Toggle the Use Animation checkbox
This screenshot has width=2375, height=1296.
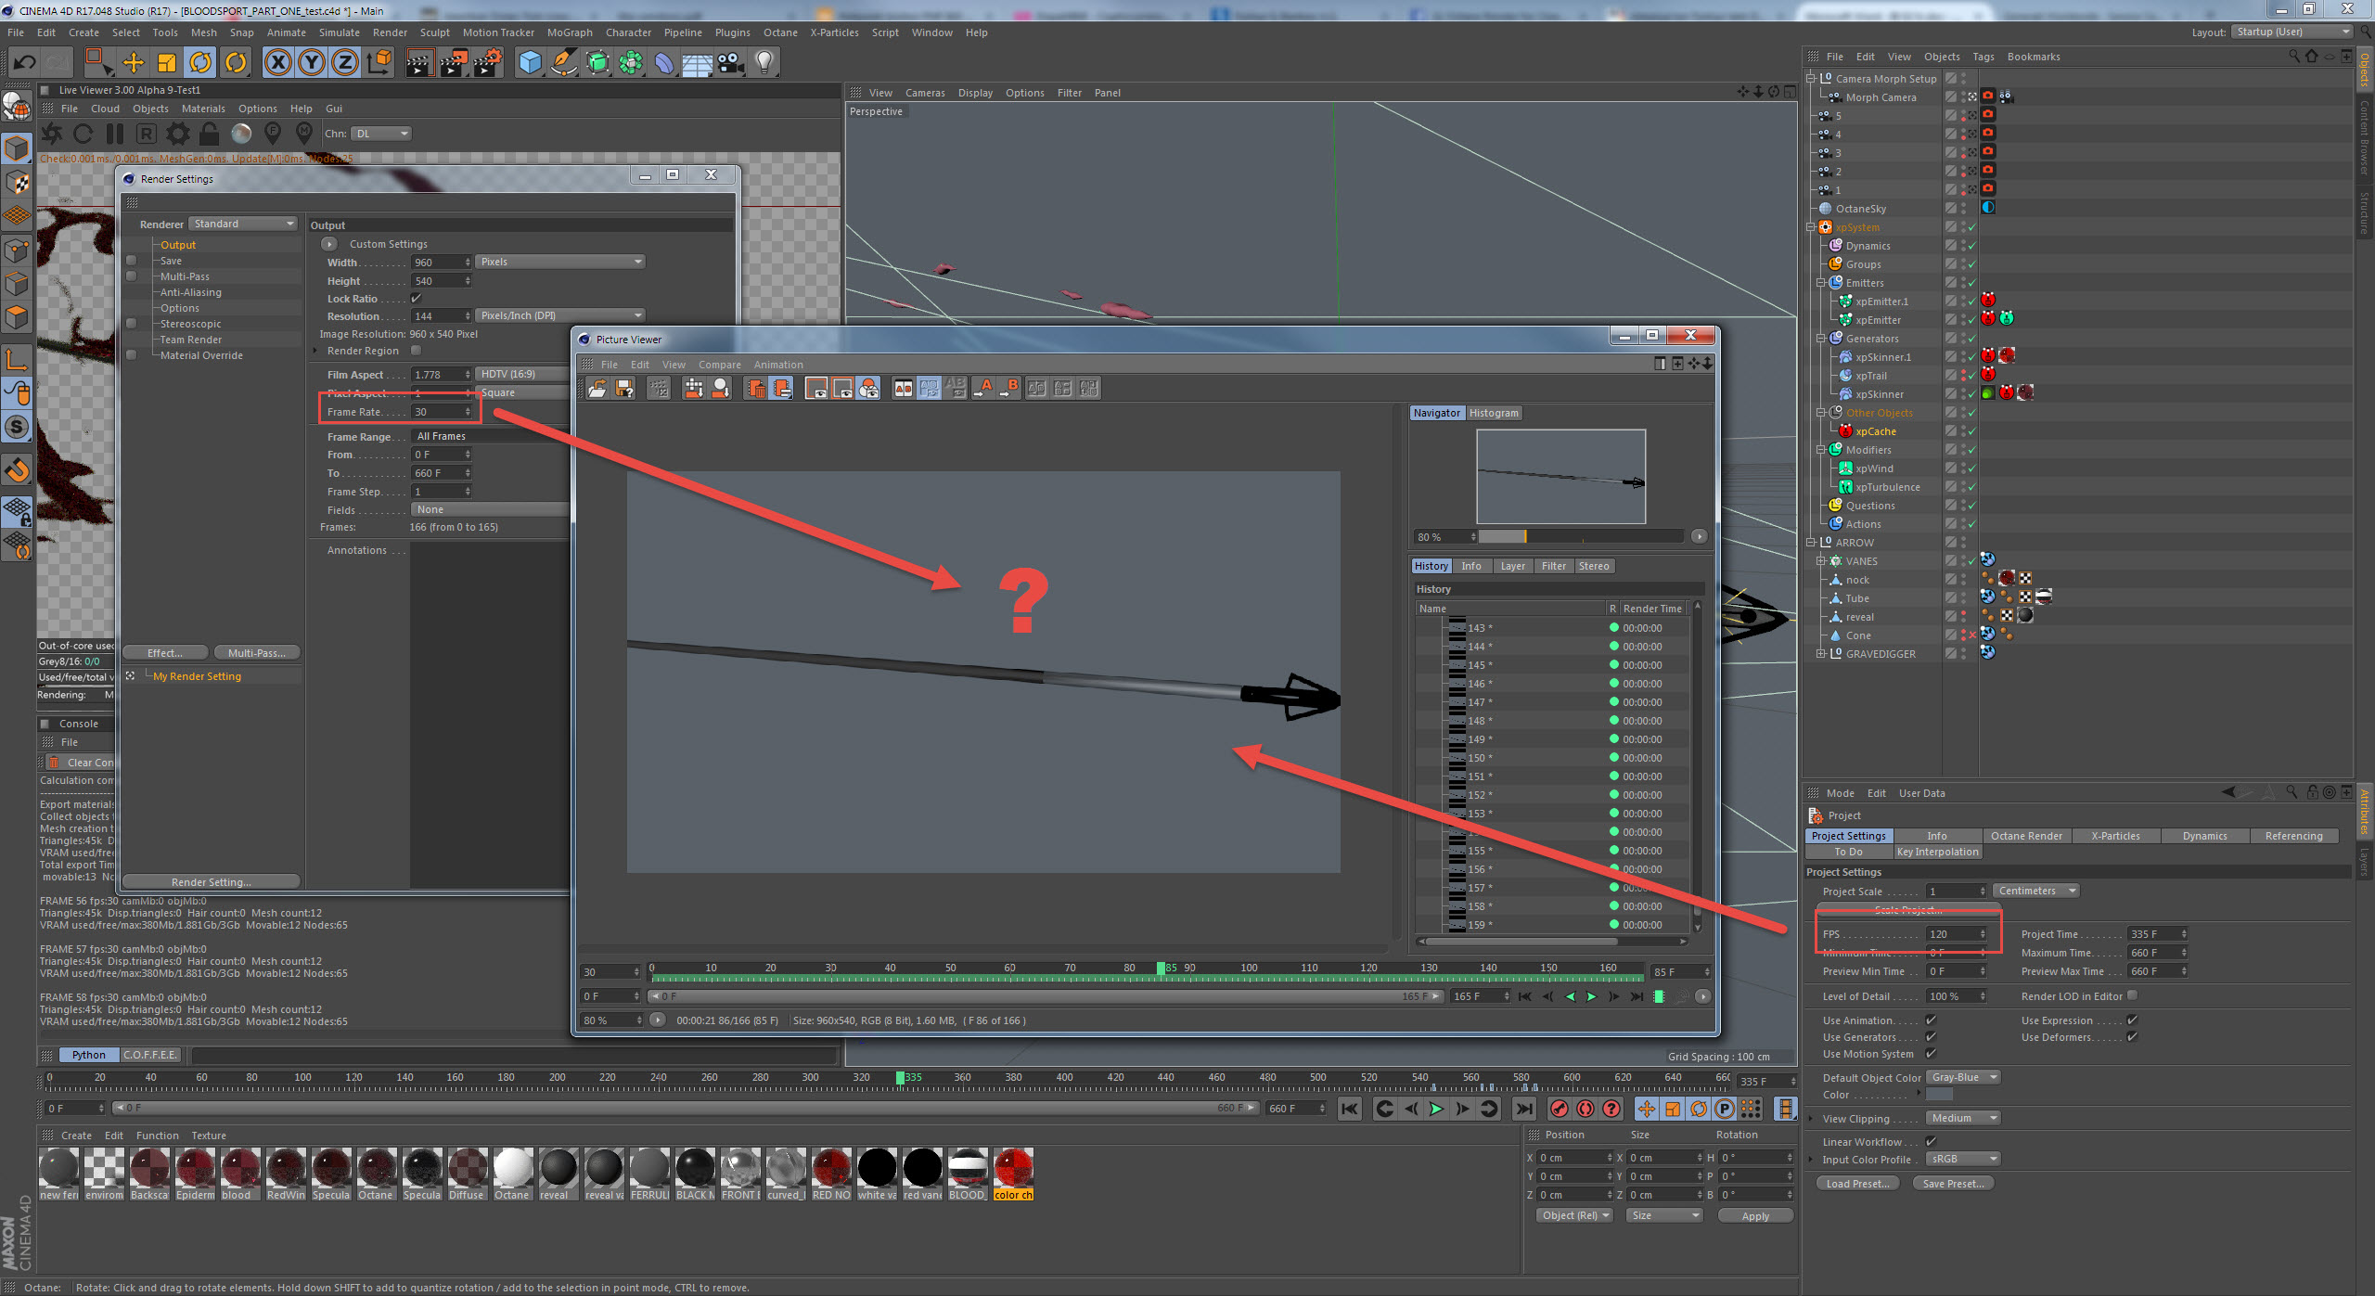(x=1931, y=1020)
